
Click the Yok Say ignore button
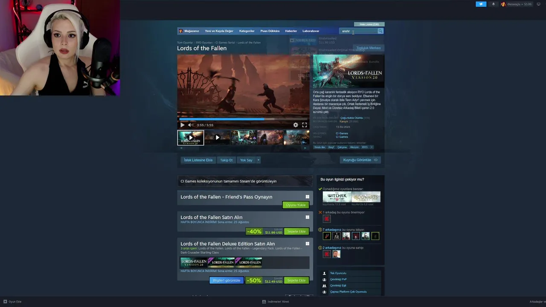(x=246, y=160)
